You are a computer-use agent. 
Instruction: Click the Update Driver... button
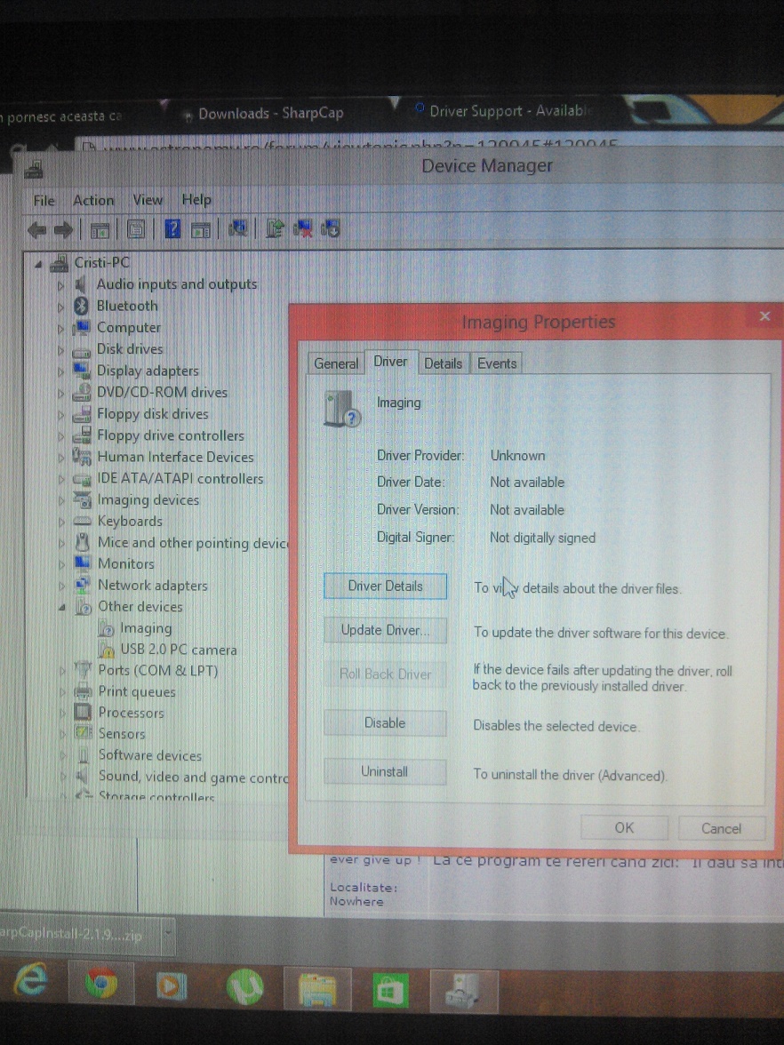coord(385,630)
